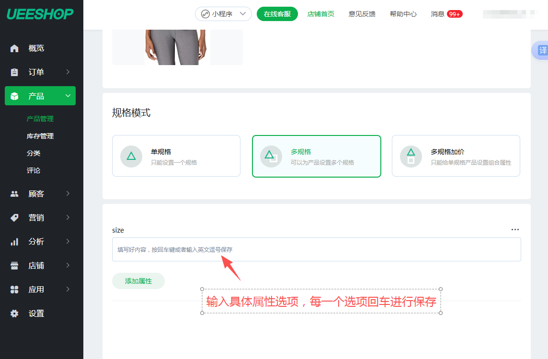
Task: Click the gear icon beside 设置
Action: click(14, 314)
